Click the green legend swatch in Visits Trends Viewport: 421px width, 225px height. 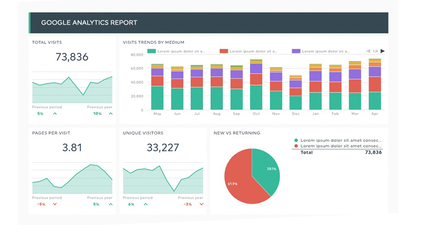(x=152, y=51)
